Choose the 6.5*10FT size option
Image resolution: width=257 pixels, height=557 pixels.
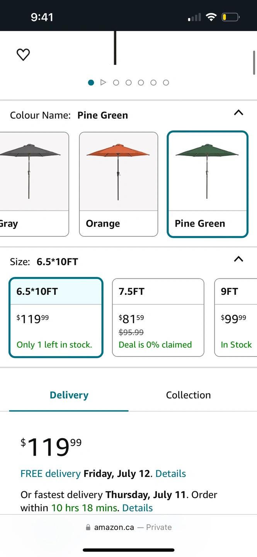point(56,317)
